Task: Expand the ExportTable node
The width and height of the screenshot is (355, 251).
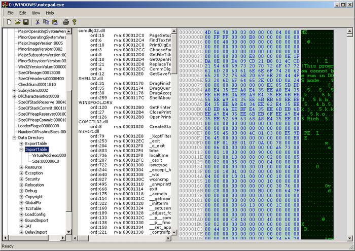Action: point(21,144)
